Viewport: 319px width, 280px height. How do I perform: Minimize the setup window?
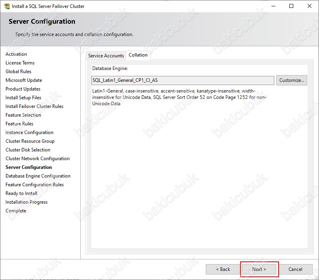pyautogui.click(x=273, y=6)
